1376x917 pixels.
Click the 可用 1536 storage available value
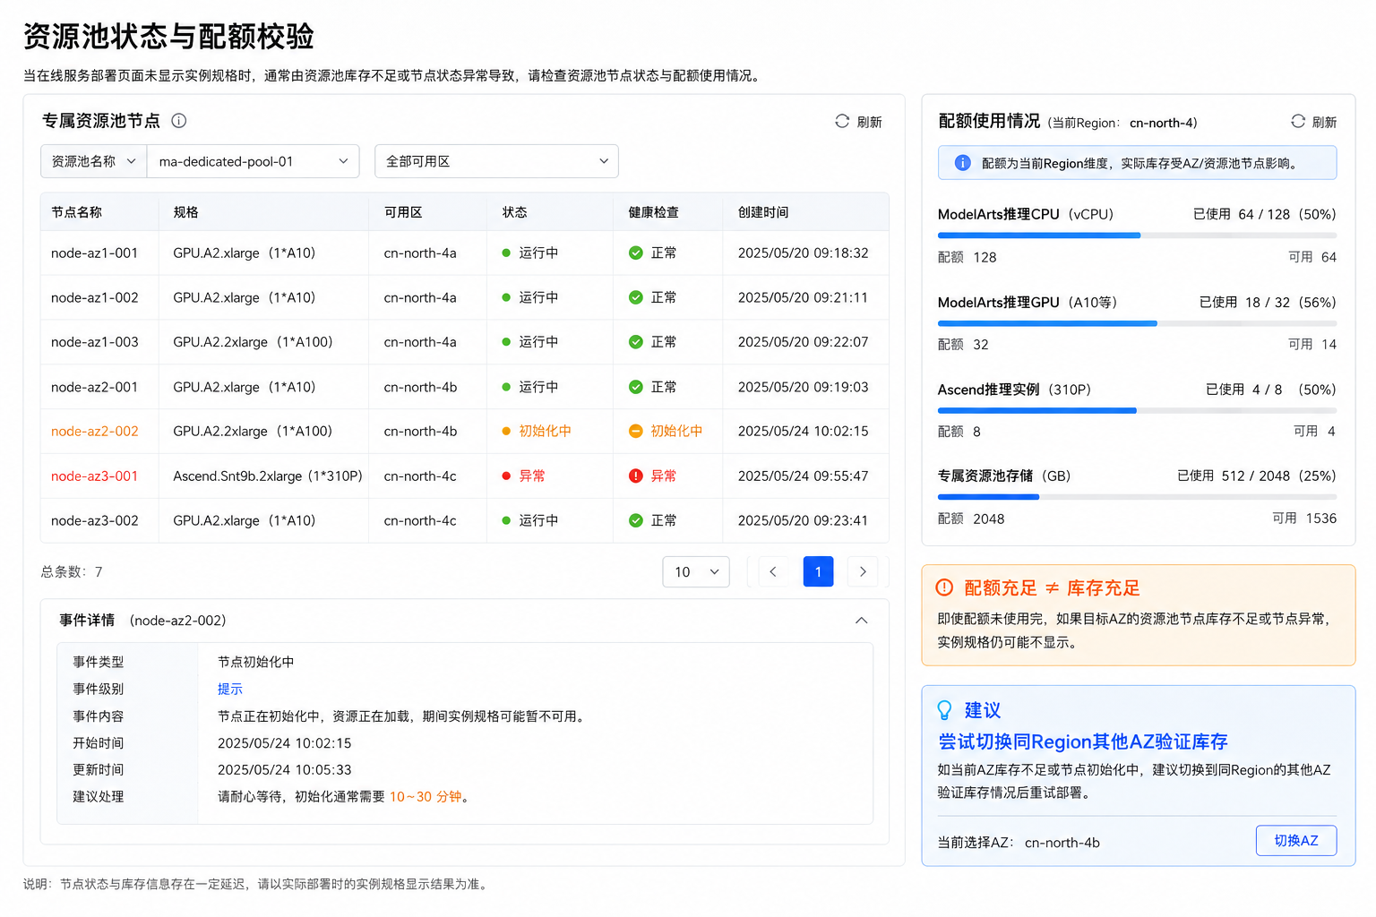point(1304,518)
